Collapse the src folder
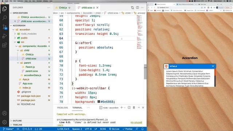 pyautogui.click(x=15, y=42)
